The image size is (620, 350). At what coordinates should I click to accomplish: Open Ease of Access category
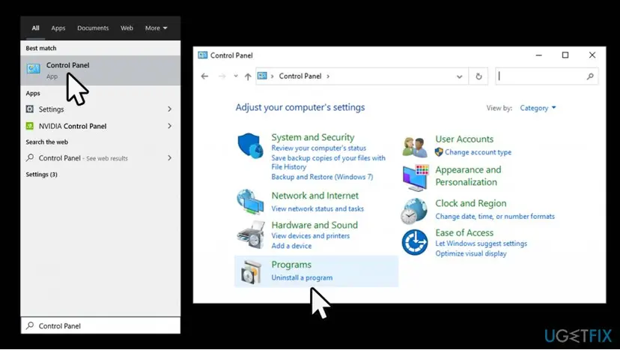(464, 233)
